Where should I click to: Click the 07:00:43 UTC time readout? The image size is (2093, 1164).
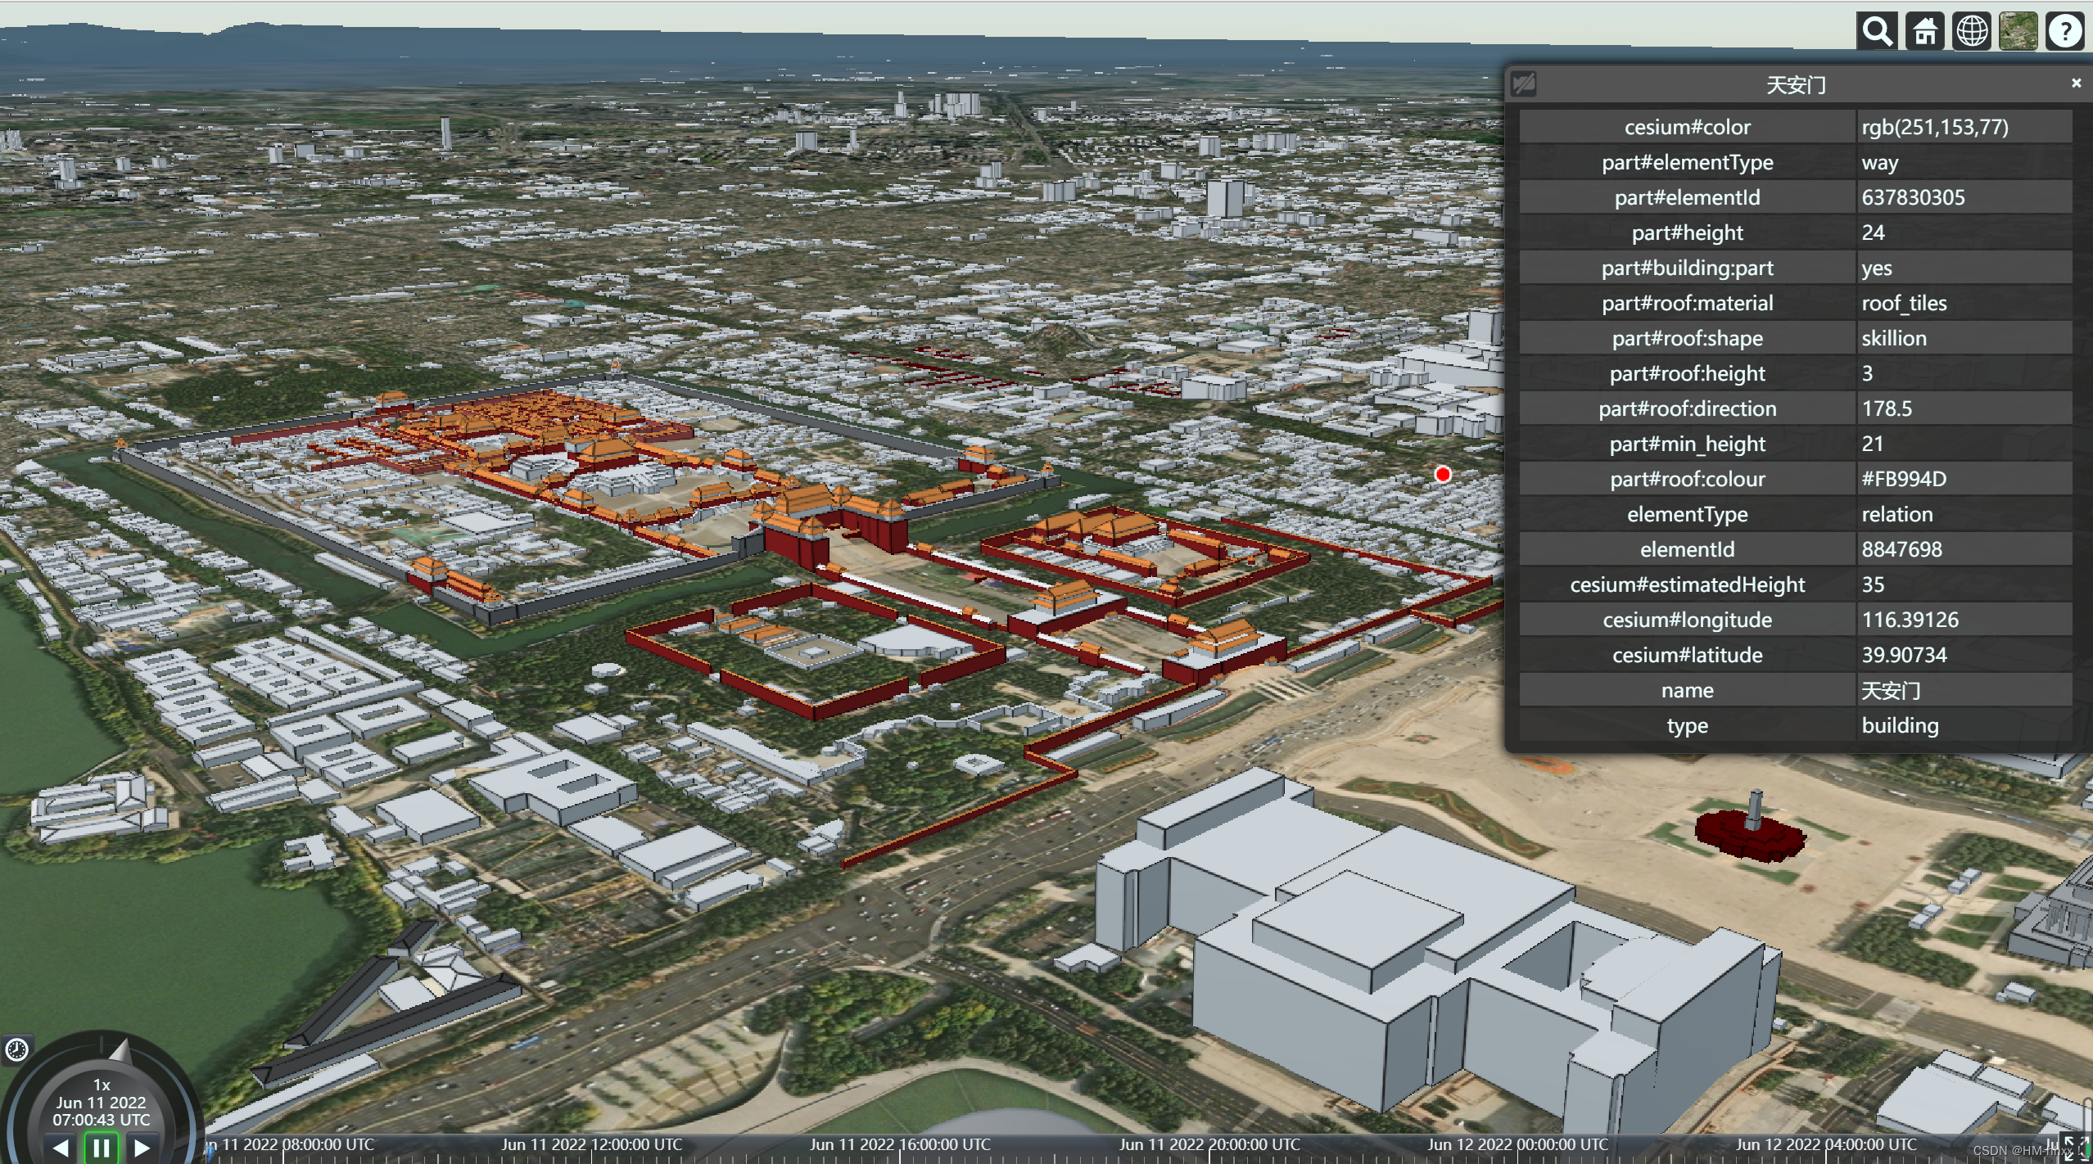[x=102, y=1120]
